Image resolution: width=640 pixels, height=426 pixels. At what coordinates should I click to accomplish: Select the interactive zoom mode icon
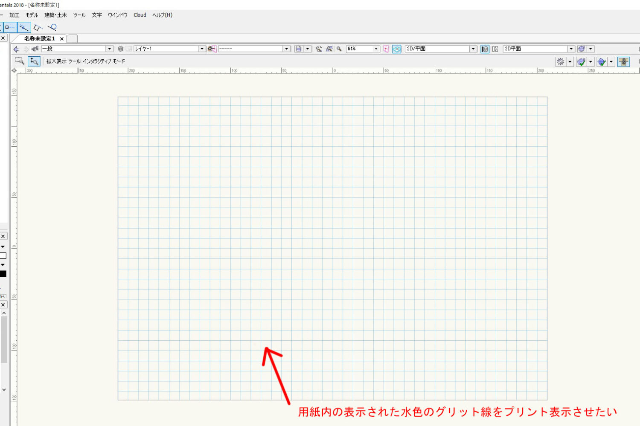point(34,61)
